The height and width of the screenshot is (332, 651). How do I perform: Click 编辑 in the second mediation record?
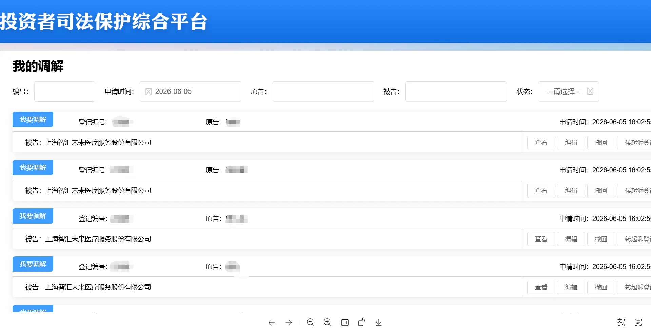[x=571, y=191]
